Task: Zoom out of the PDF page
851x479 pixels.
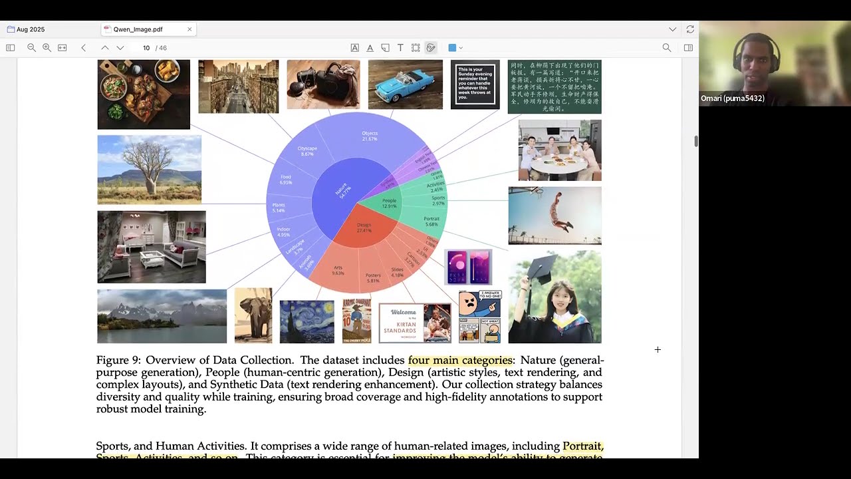Action: point(31,48)
